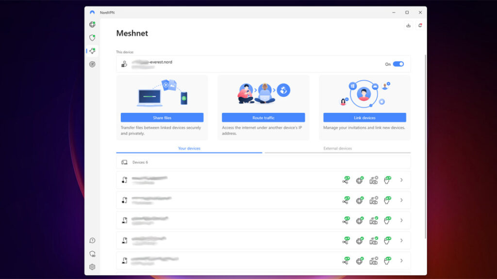Image resolution: width=497 pixels, height=279 pixels.
Task: Open the Dark Web Monitor target icon
Action: coord(92,64)
